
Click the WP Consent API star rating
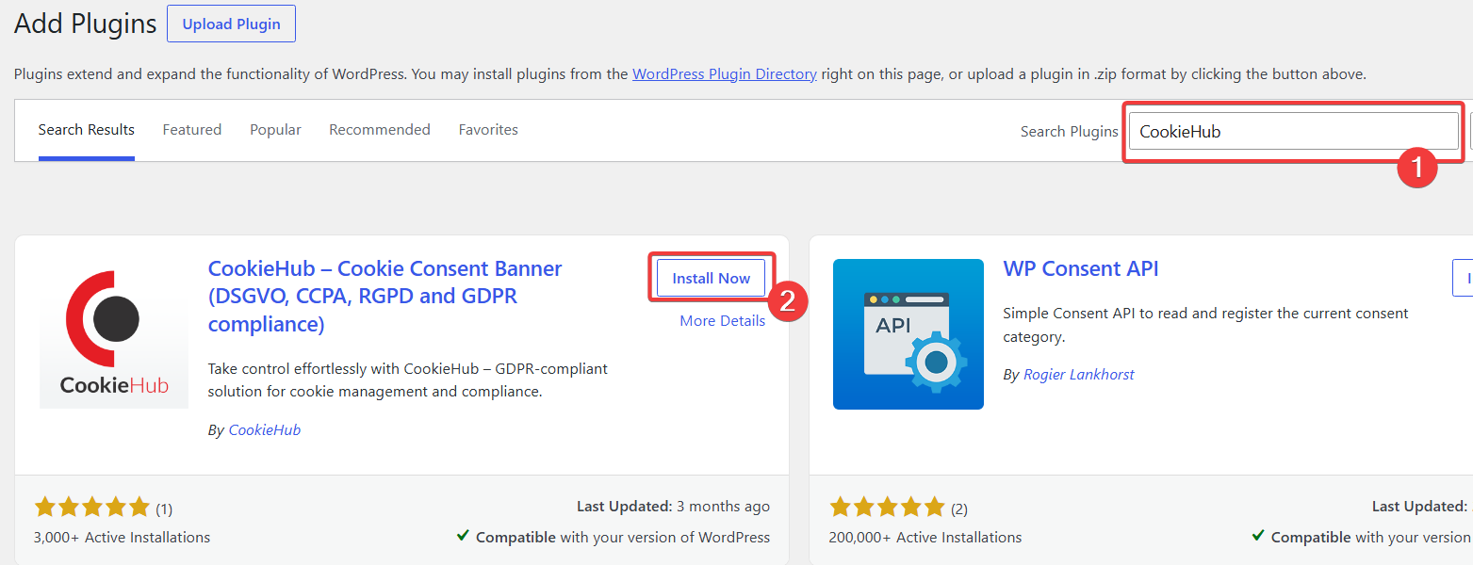pos(887,508)
